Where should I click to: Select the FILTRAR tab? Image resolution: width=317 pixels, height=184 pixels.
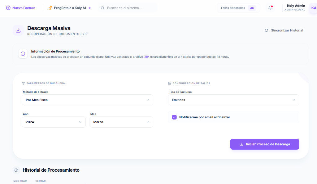point(40,181)
